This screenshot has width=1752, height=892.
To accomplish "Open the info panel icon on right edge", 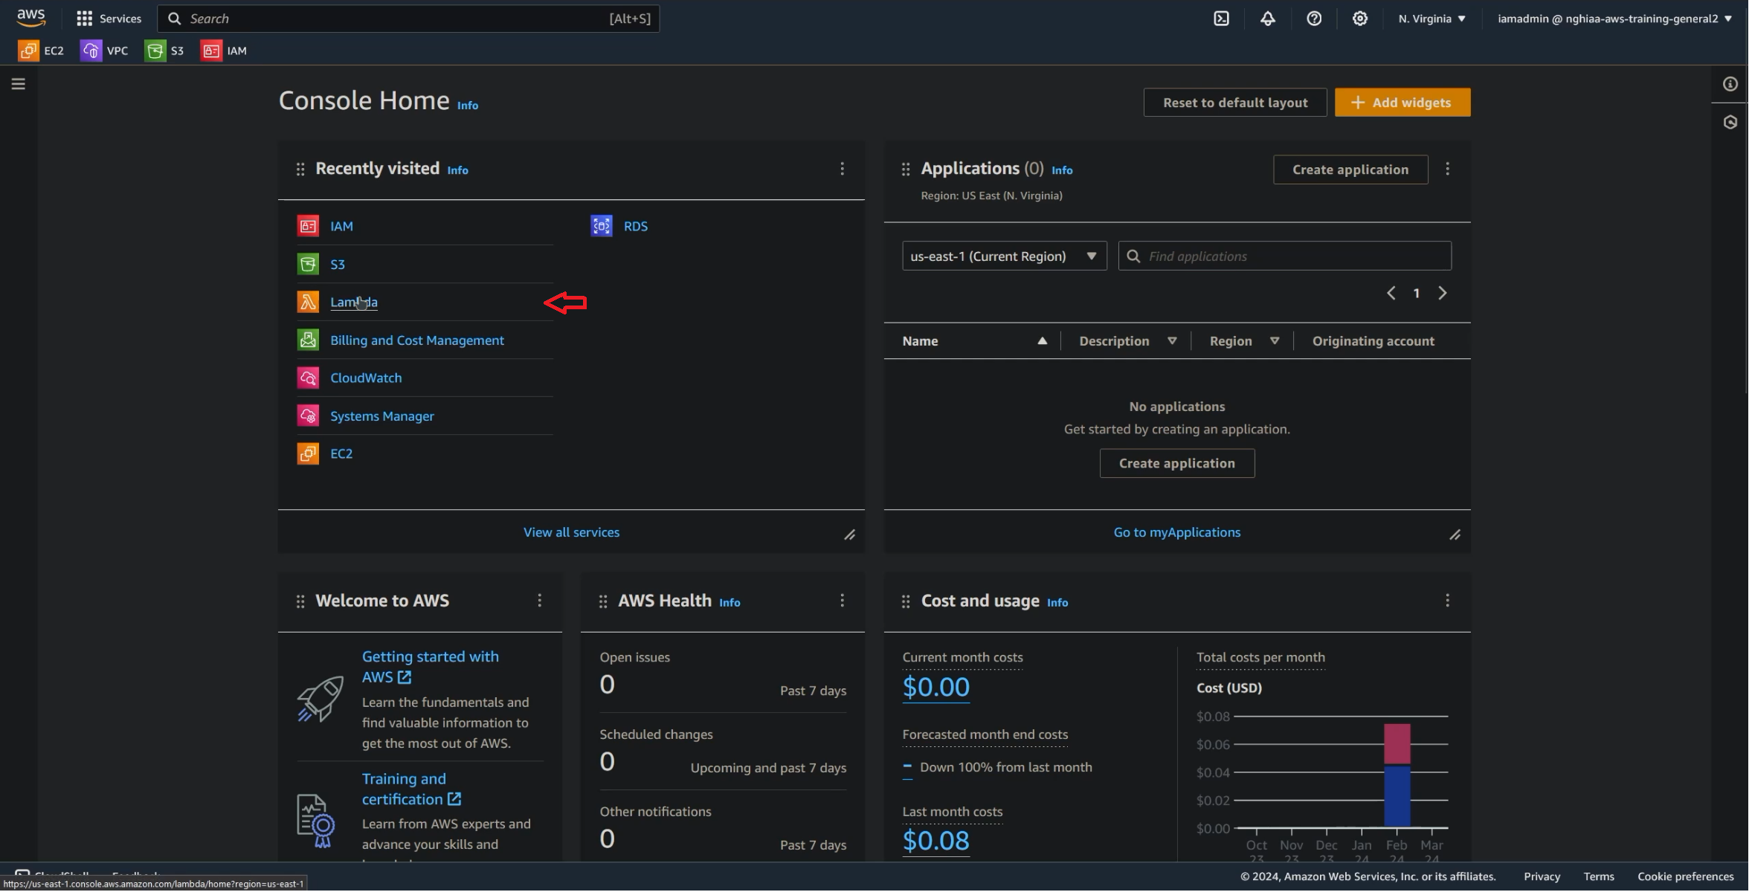I will coord(1730,84).
